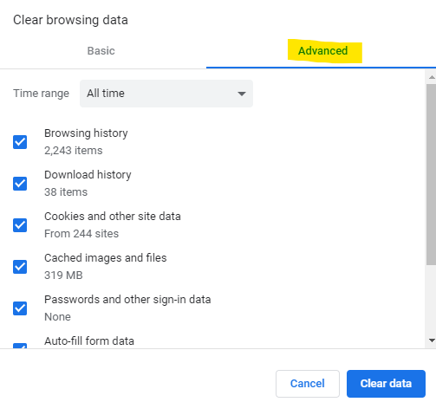Screen dimensions: 436x402
Task: Click the Cached images and files label
Action: pos(106,258)
